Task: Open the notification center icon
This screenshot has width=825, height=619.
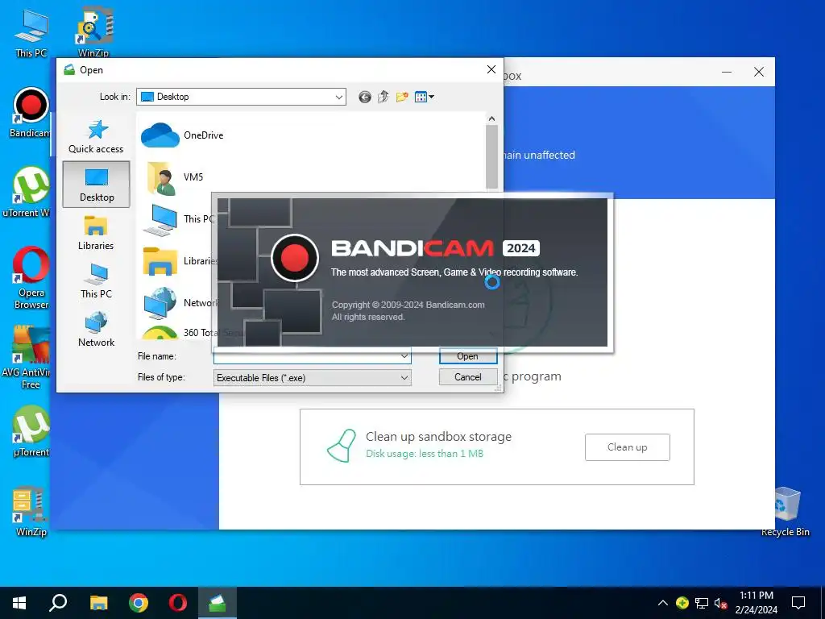Action: point(798,603)
